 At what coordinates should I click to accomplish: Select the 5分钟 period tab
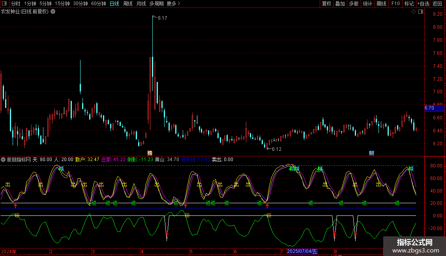pyautogui.click(x=45, y=4)
